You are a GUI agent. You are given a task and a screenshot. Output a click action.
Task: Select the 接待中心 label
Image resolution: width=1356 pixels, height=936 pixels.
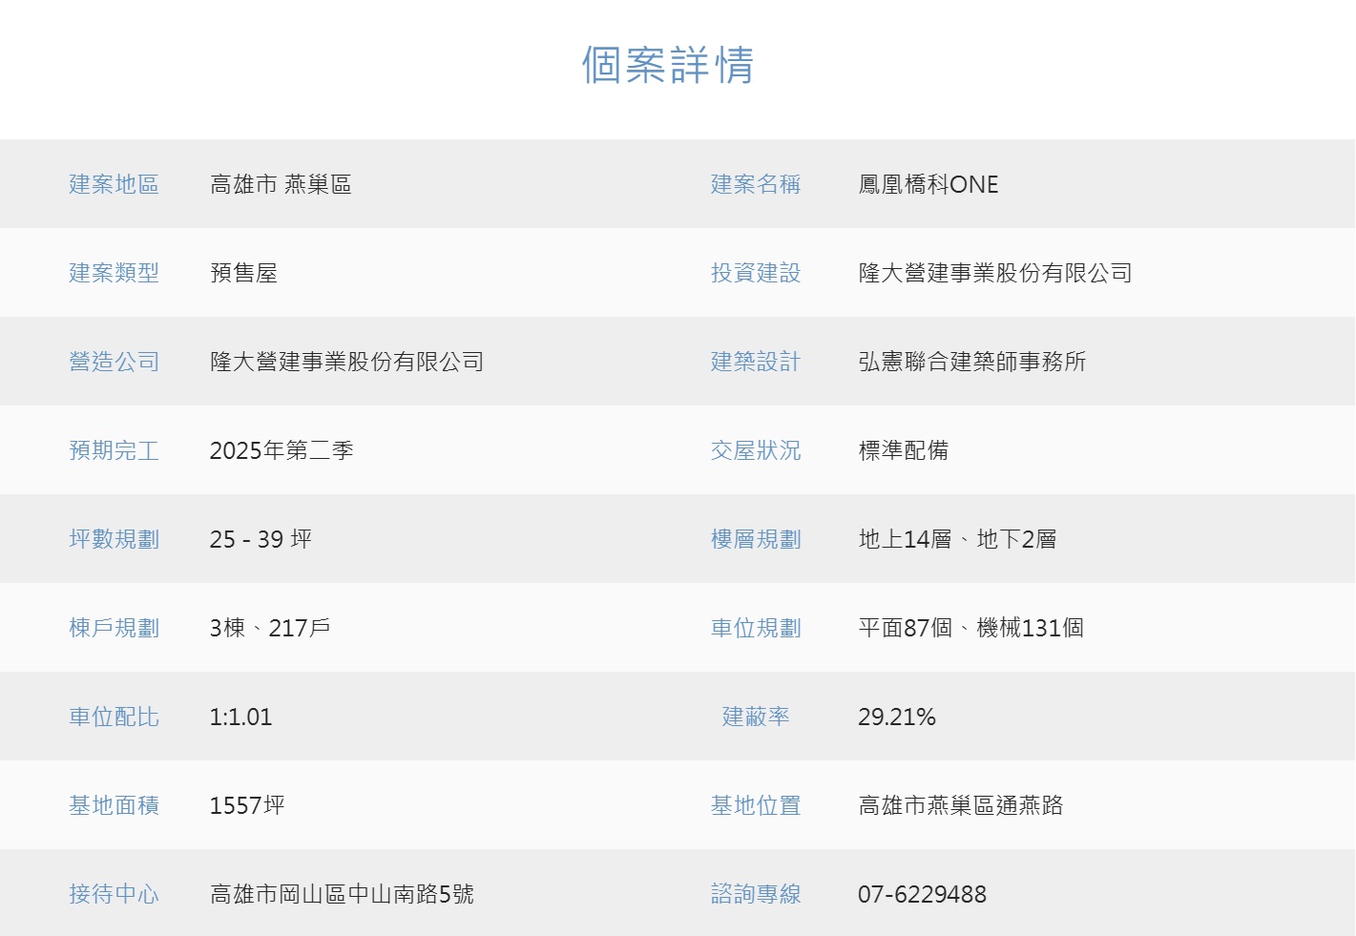pyautogui.click(x=114, y=894)
